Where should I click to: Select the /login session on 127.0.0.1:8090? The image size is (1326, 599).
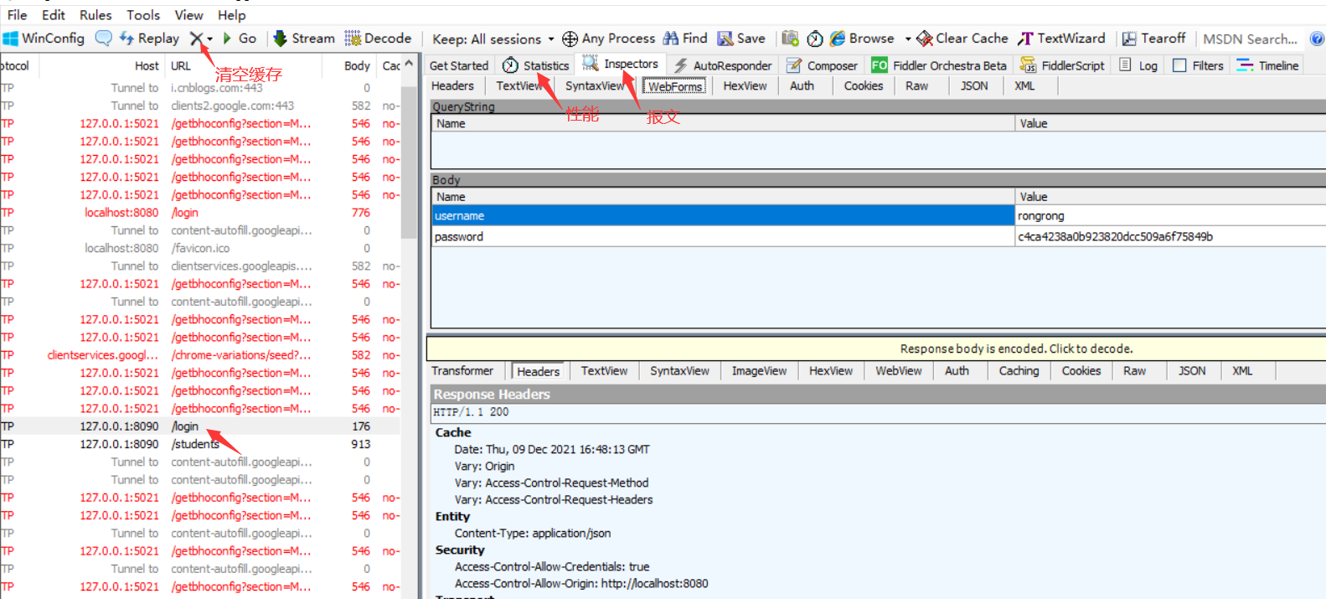(x=200, y=426)
